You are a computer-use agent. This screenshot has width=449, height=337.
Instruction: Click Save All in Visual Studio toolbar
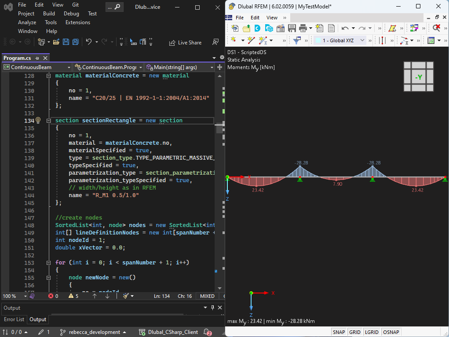(75, 41)
